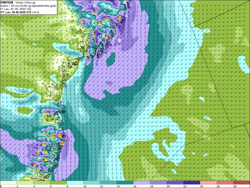Viewport: 250px width, 188px height.
Task: Pick the 0–2 m/s palest legend swatch
Action: (x=8, y=183)
